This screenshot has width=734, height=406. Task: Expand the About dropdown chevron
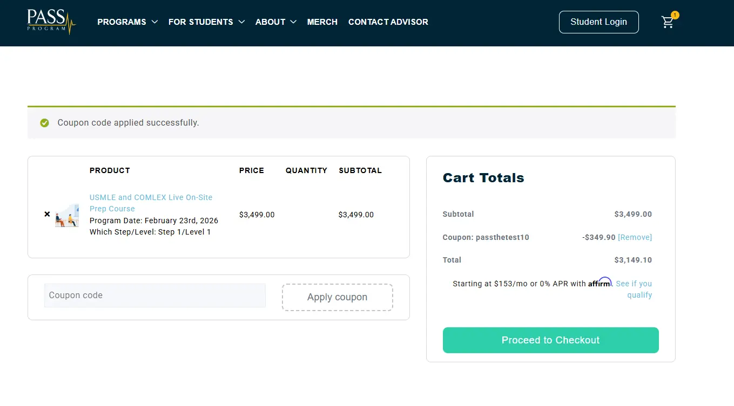coord(293,22)
